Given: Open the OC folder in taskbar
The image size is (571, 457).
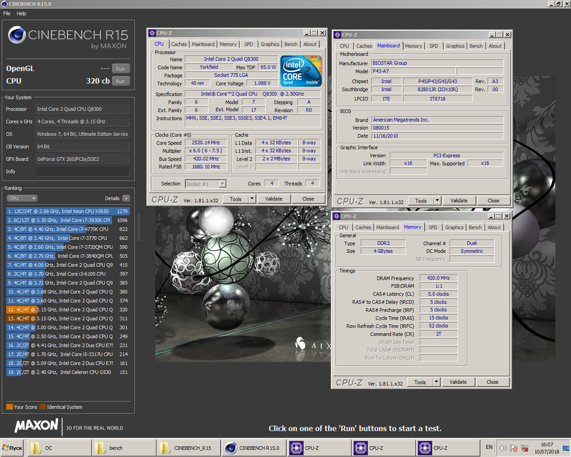Looking at the screenshot, I should pos(59,448).
